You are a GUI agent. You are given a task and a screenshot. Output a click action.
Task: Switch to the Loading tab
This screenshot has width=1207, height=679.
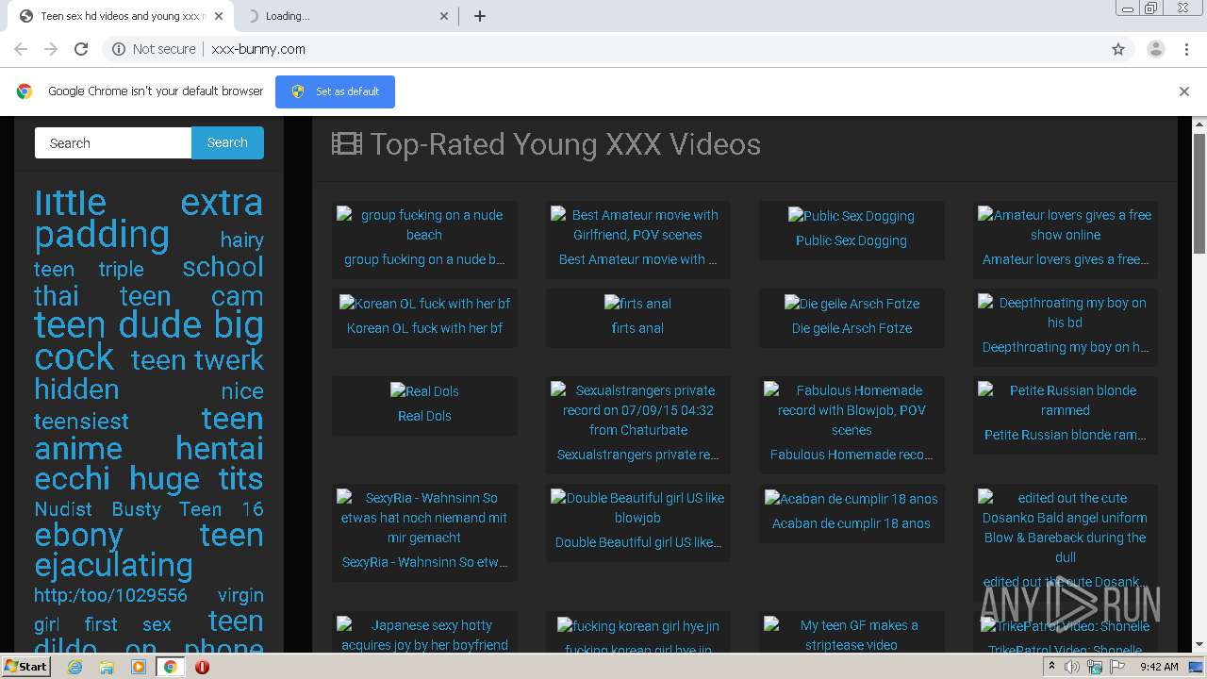point(344,16)
